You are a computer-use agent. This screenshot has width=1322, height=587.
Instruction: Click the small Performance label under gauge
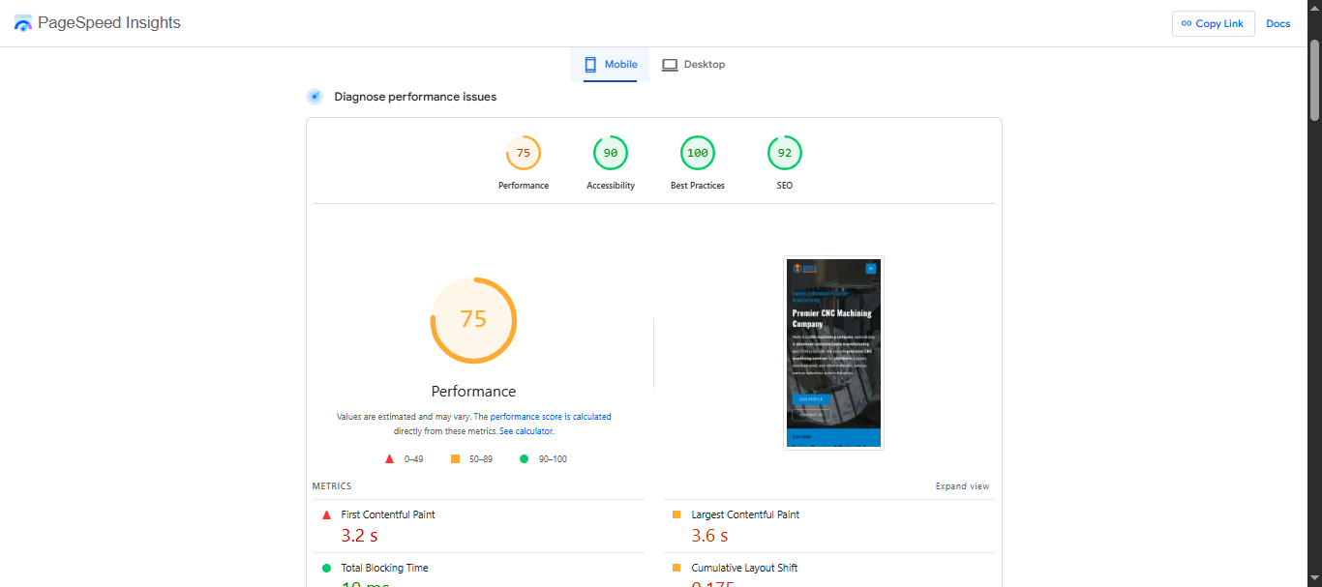(x=524, y=186)
